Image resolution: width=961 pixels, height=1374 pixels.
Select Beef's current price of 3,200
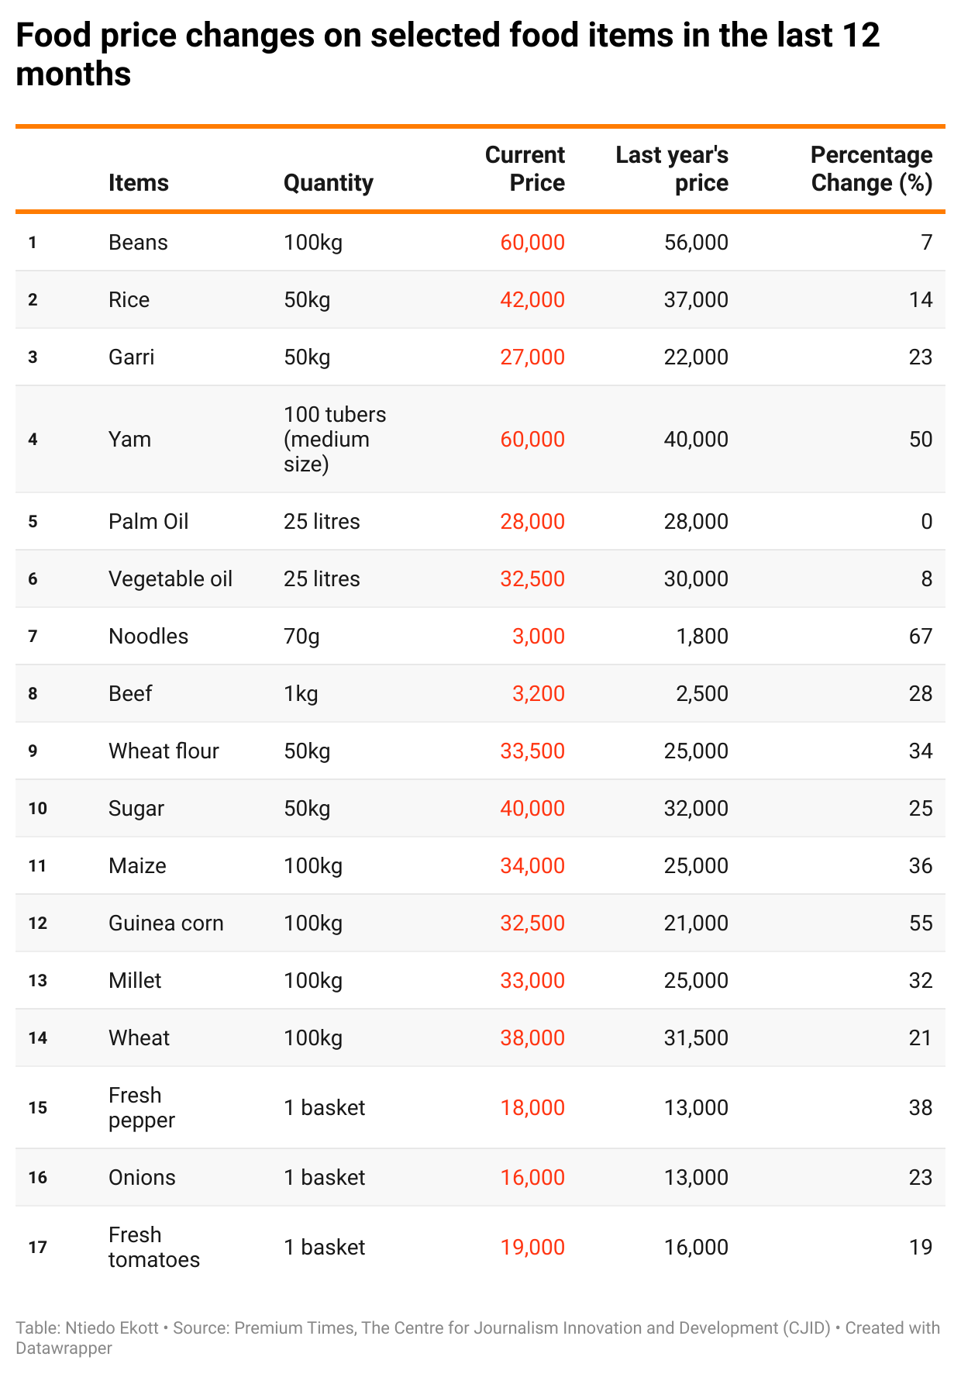pyautogui.click(x=538, y=694)
